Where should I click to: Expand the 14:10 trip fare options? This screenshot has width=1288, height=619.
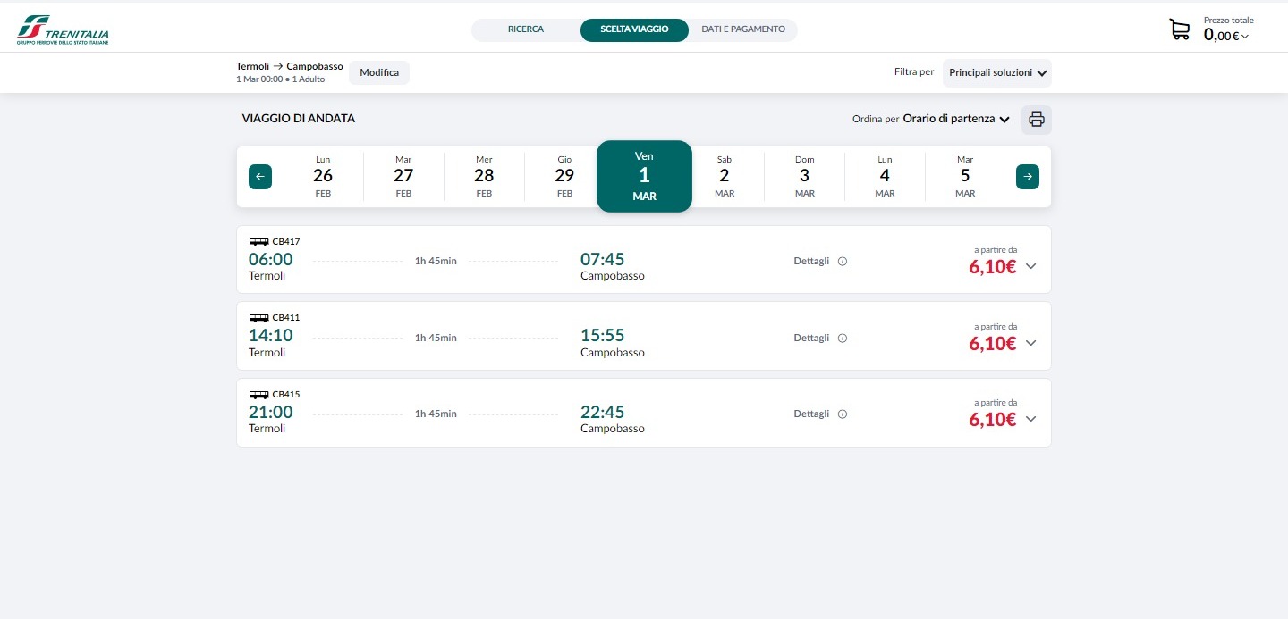(1030, 343)
